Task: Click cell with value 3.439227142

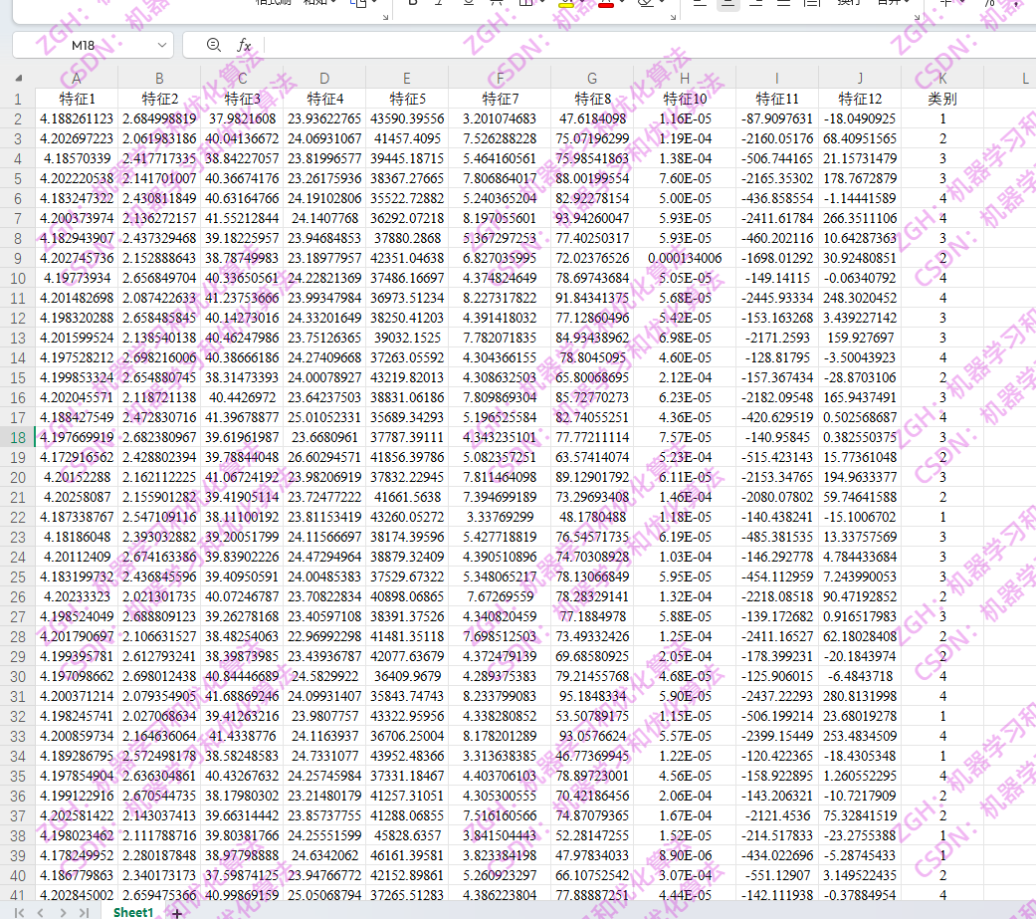Action: pos(860,318)
